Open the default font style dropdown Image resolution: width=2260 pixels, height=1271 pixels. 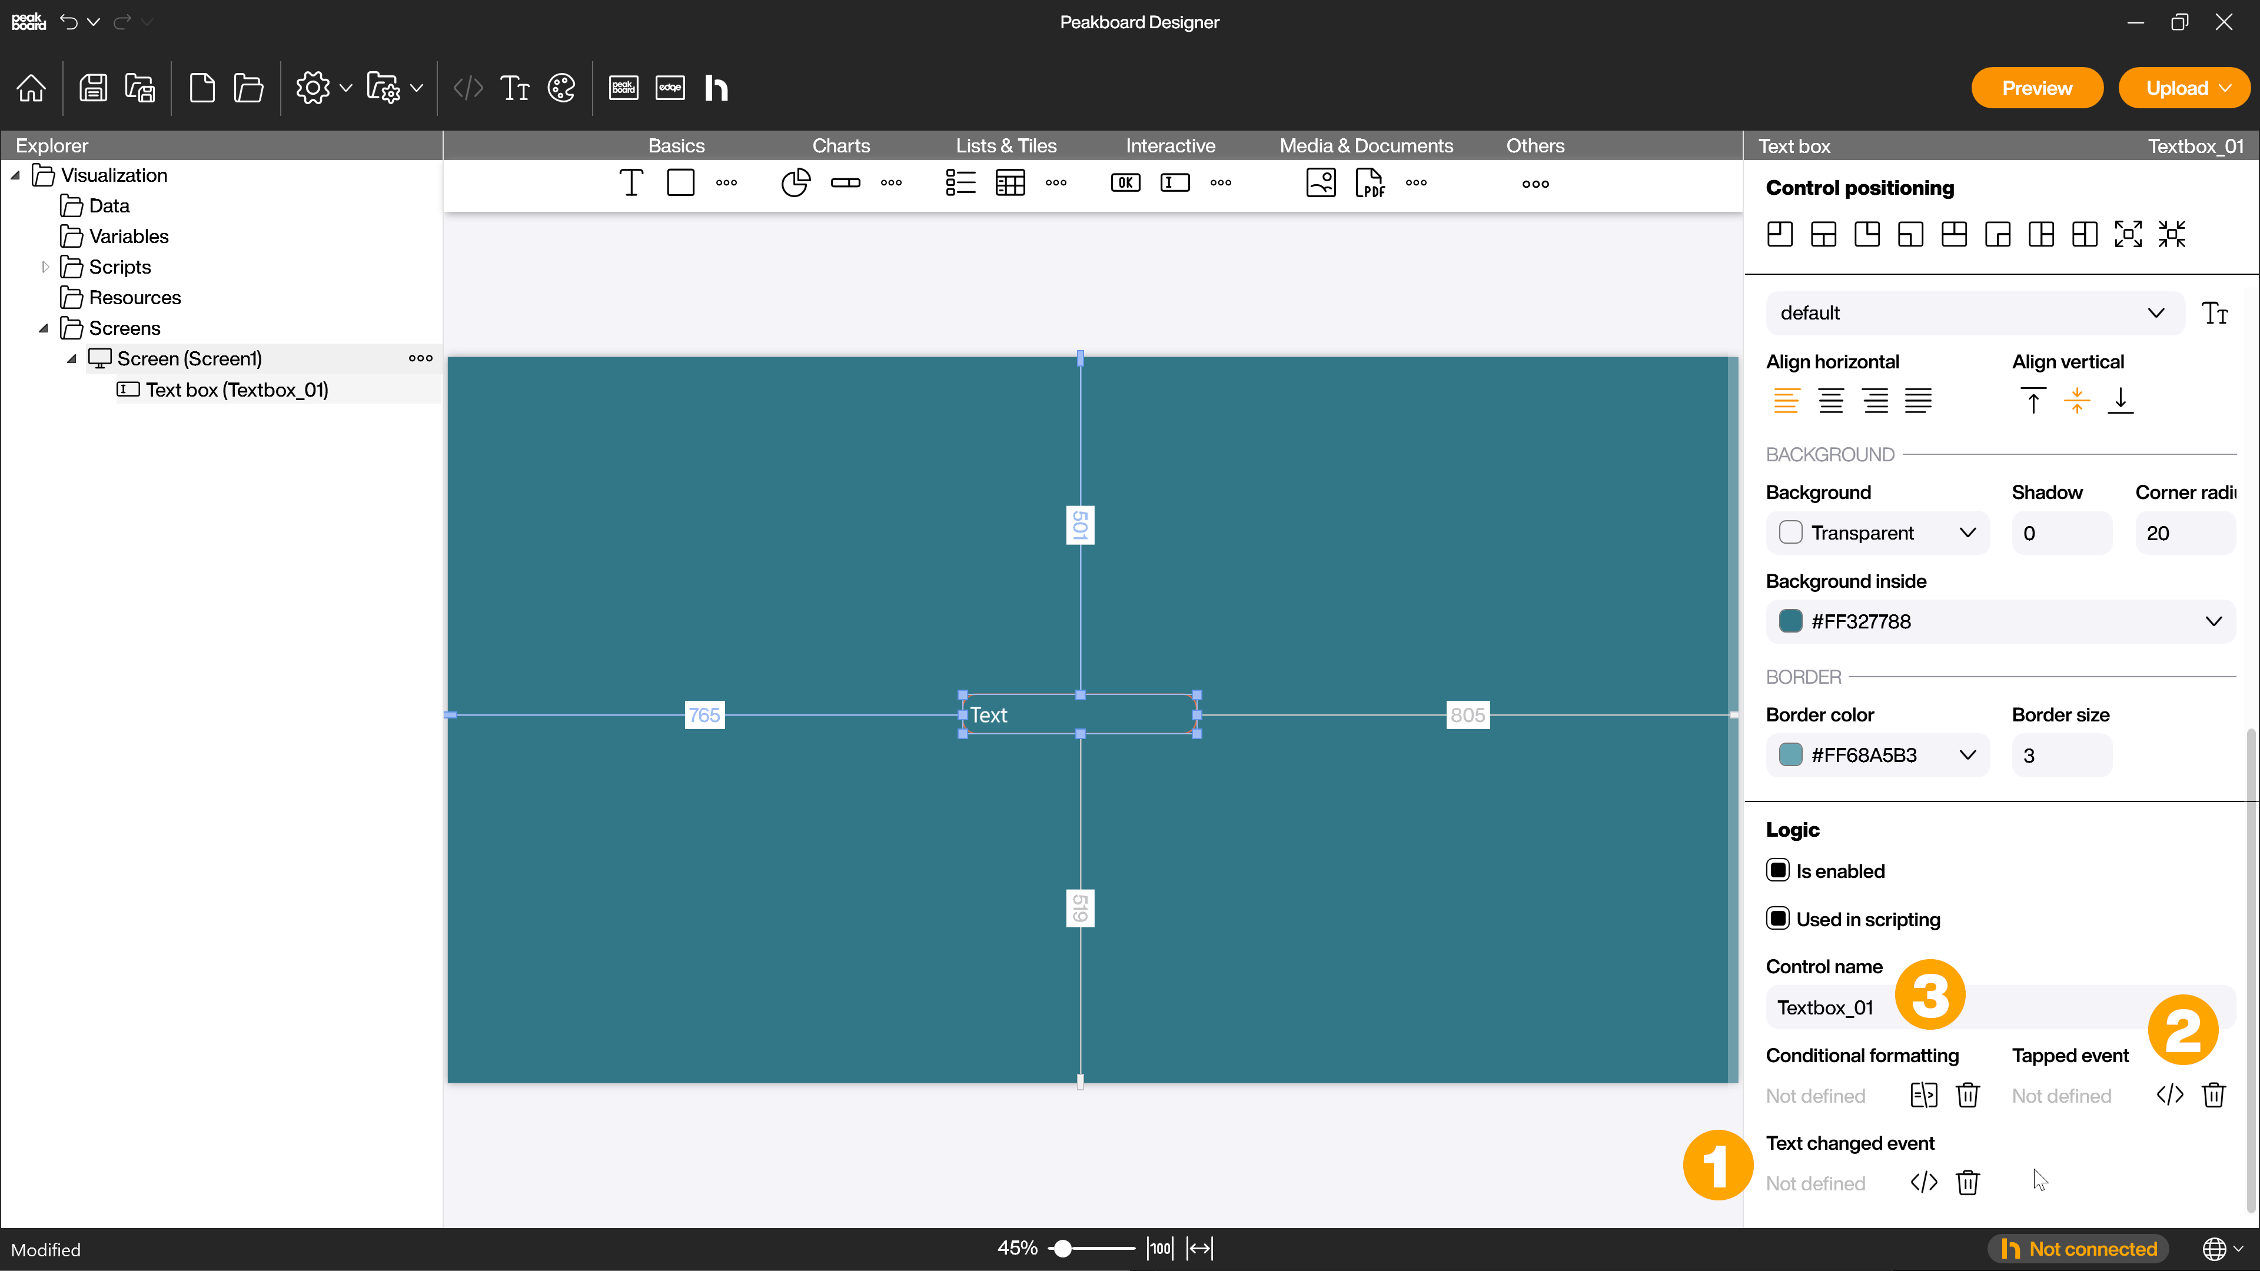tap(1974, 313)
